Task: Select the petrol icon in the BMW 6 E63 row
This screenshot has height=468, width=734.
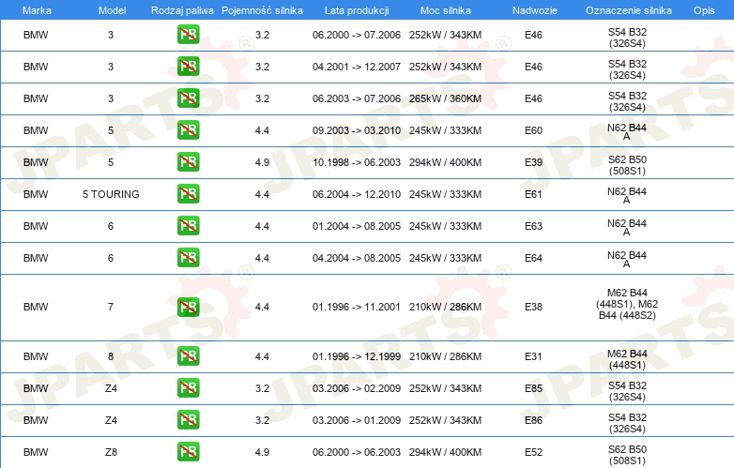Action: coord(188,226)
